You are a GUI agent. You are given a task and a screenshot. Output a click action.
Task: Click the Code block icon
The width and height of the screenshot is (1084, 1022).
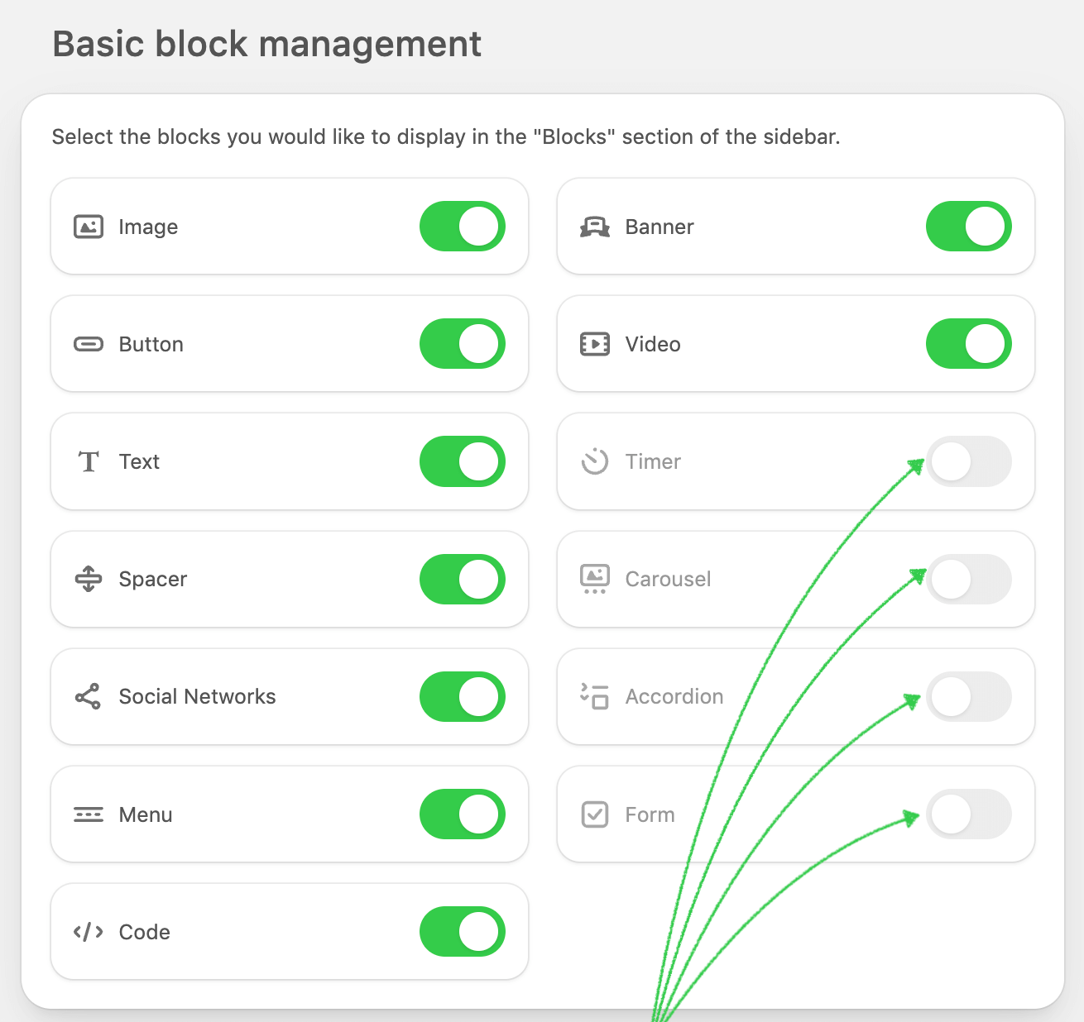89,932
